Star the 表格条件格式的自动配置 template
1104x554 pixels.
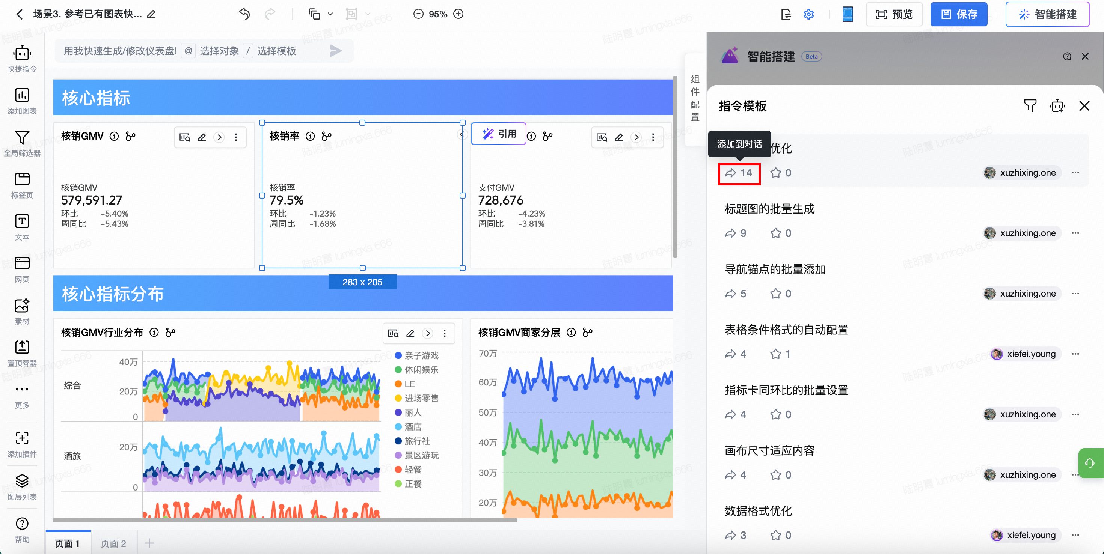tap(775, 354)
